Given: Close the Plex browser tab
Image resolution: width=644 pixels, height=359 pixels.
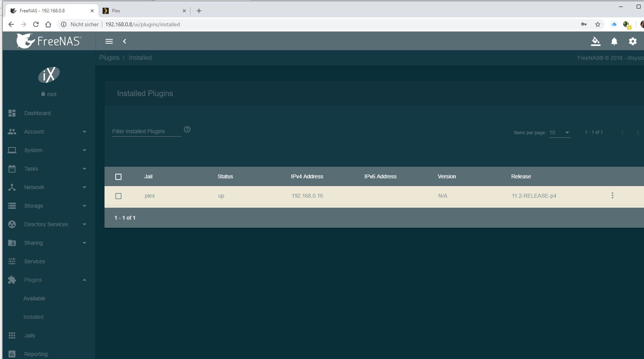Looking at the screenshot, I should (x=184, y=11).
